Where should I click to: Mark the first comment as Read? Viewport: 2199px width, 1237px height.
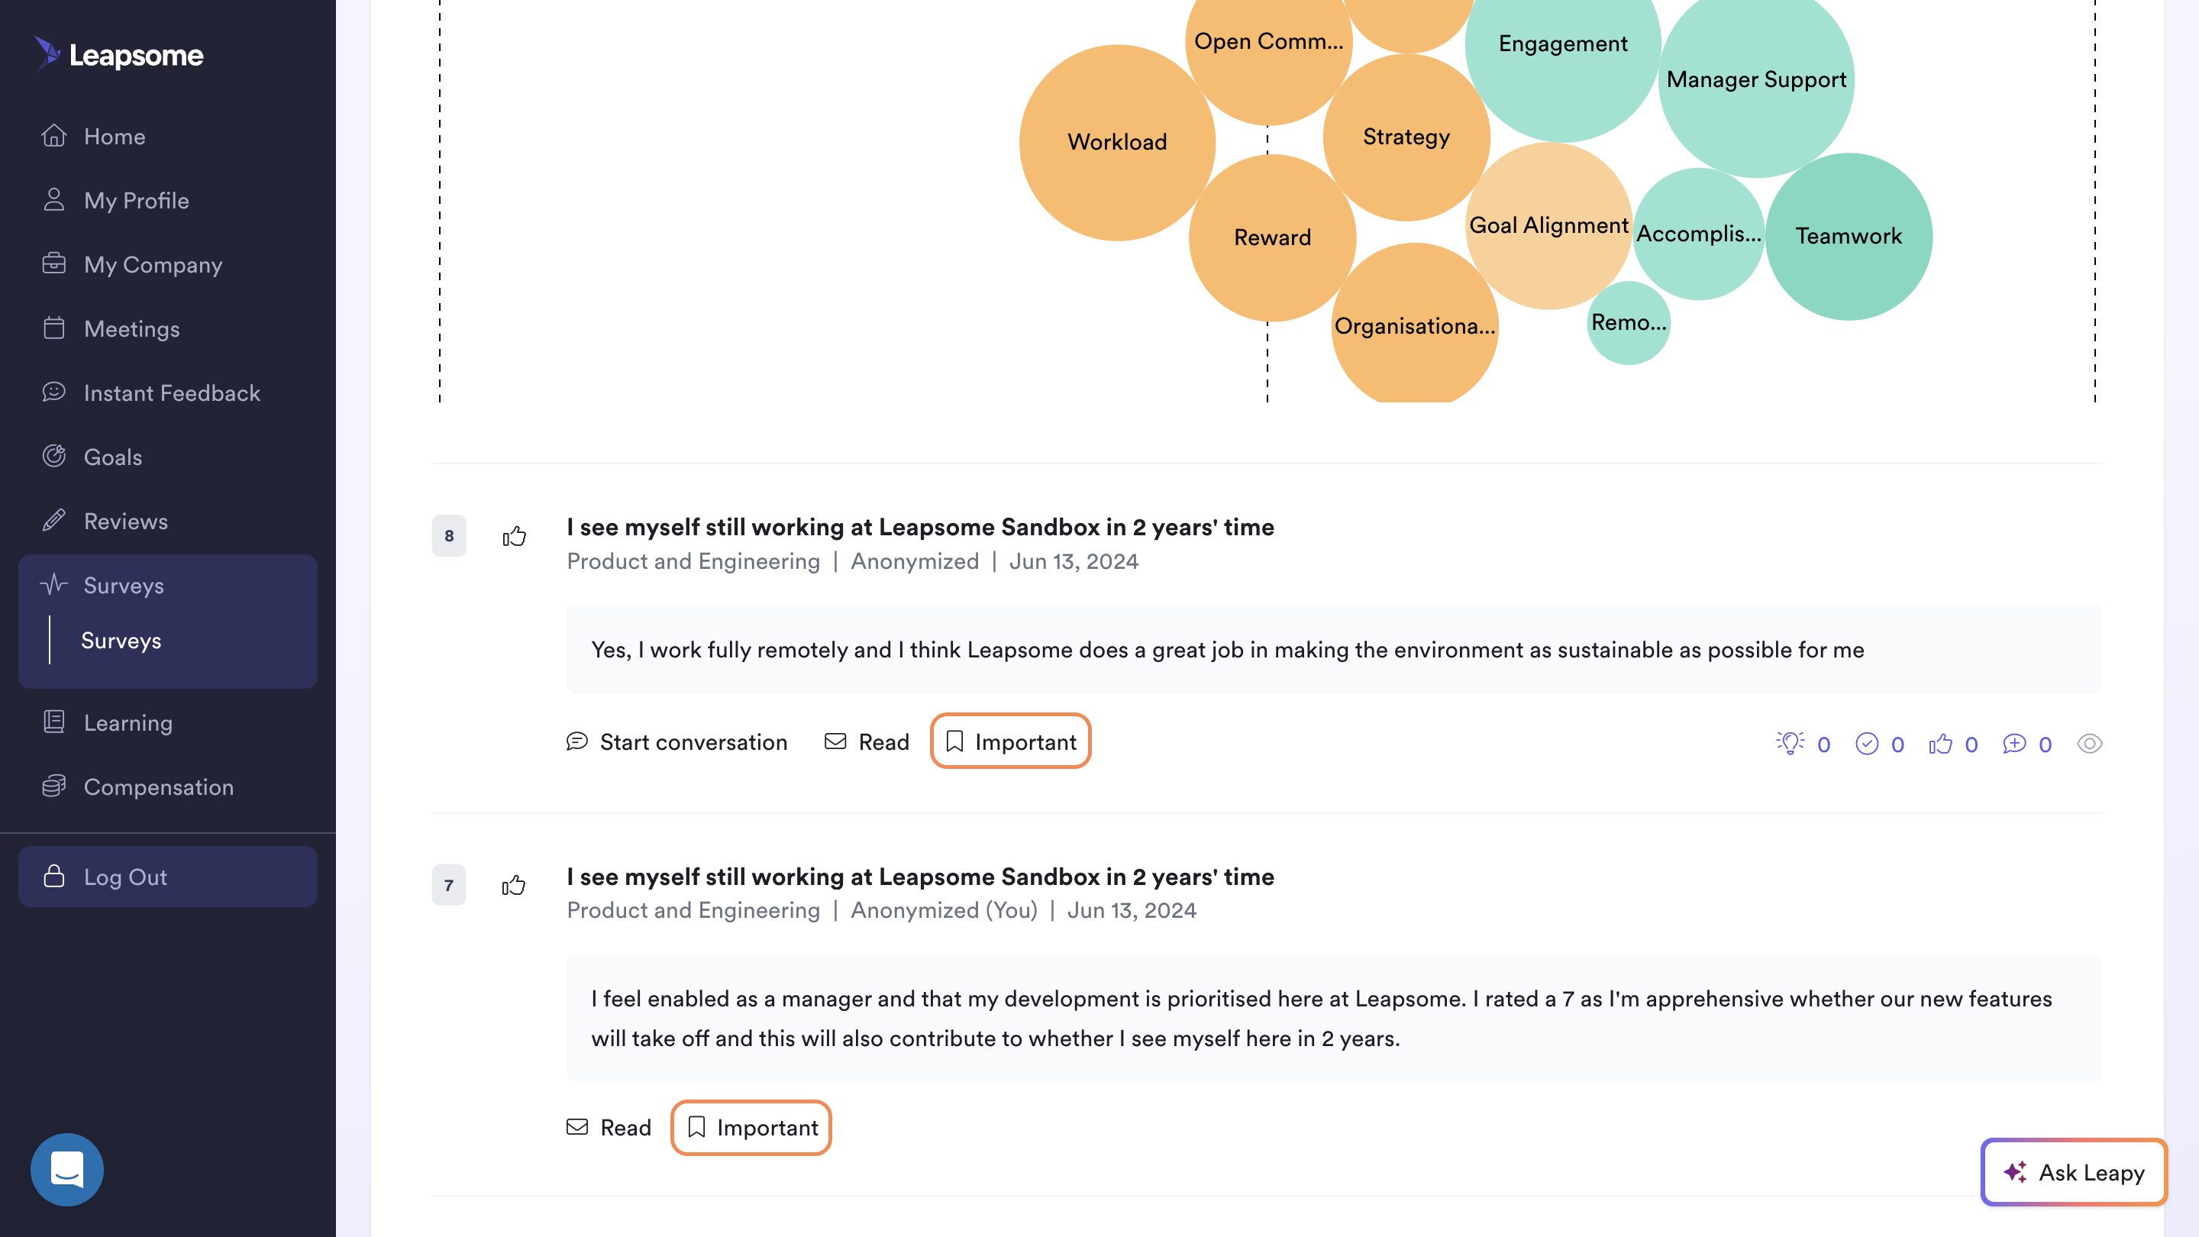coord(867,742)
